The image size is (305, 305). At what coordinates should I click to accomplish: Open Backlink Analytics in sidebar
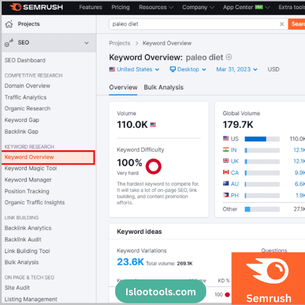(x=28, y=228)
